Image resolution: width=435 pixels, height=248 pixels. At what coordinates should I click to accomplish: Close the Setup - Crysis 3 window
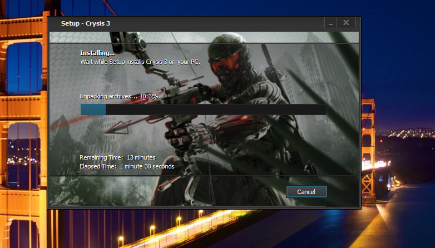(x=346, y=23)
